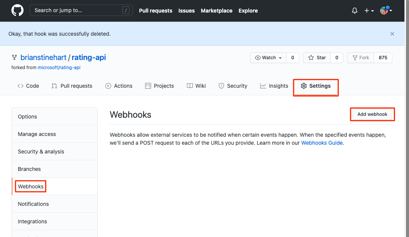Click the Add webhook button
409x237 pixels.
[372, 114]
